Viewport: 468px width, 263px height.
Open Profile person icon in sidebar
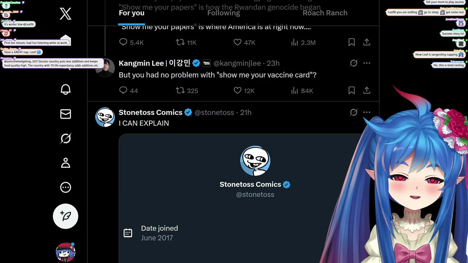(x=65, y=163)
